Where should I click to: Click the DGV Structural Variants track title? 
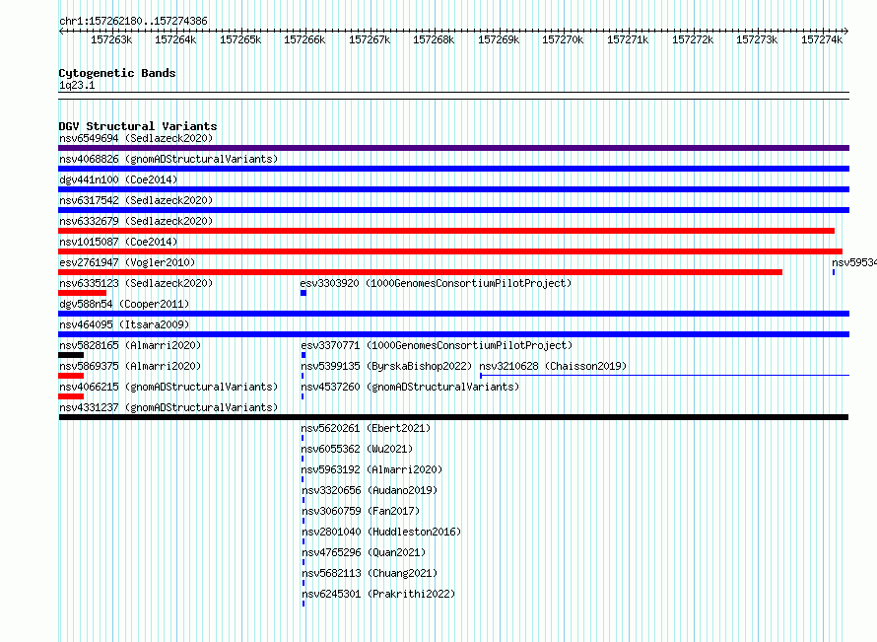[138, 126]
